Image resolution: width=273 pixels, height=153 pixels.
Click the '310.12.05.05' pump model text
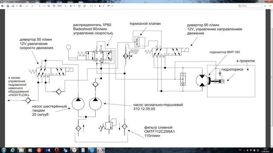coord(144,109)
